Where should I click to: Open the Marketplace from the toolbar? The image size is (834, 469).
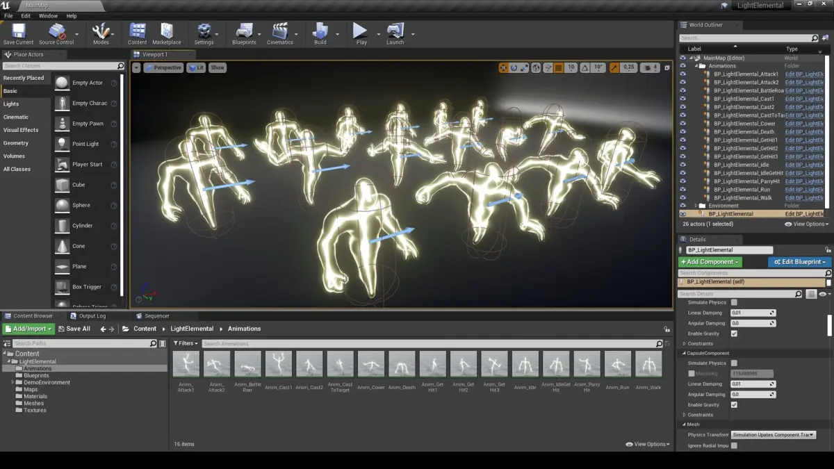click(x=167, y=33)
